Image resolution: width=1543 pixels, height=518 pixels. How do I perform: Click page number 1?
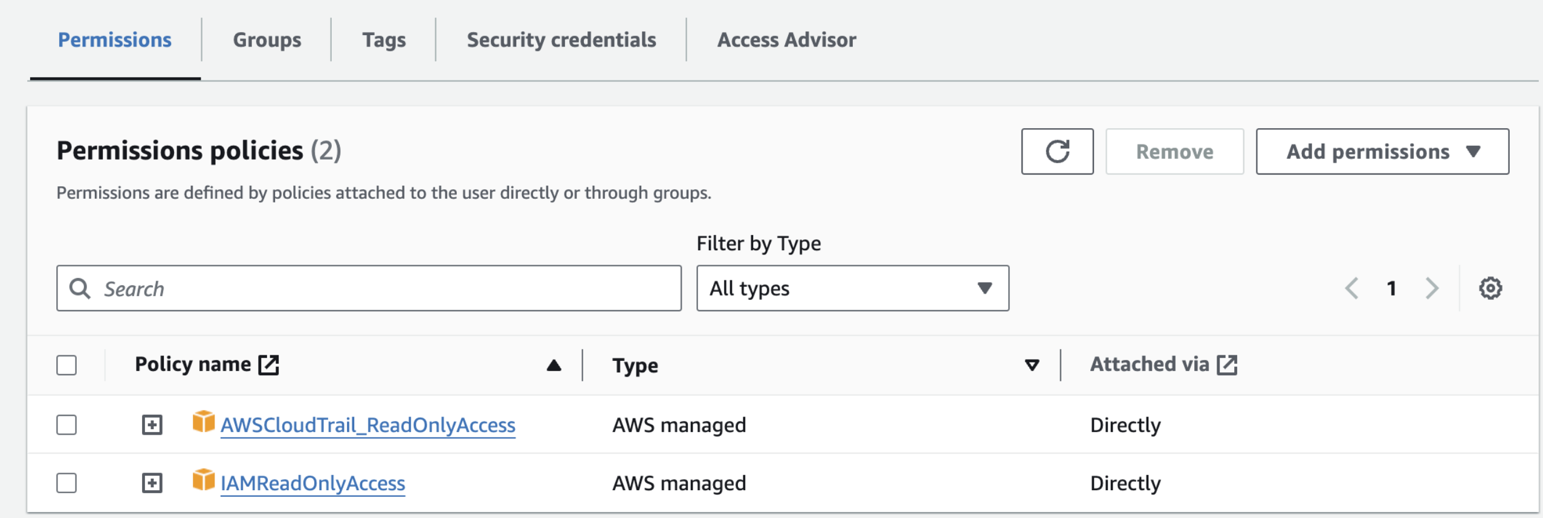point(1391,288)
